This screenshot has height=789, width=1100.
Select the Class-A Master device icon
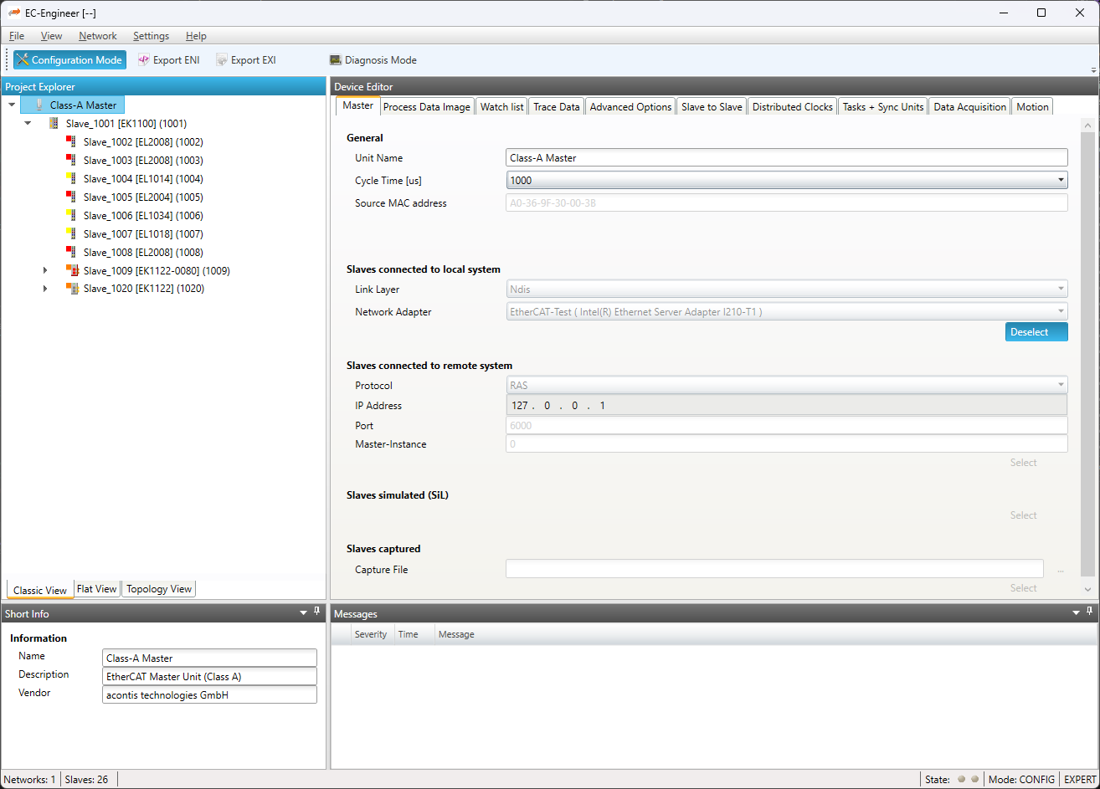[39, 105]
